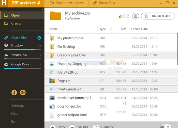Click the UNPACK ALL button
178x128 pixels.
point(158,16)
